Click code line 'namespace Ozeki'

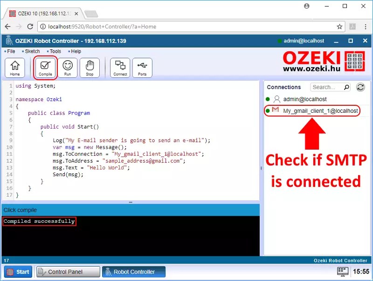coord(39,99)
